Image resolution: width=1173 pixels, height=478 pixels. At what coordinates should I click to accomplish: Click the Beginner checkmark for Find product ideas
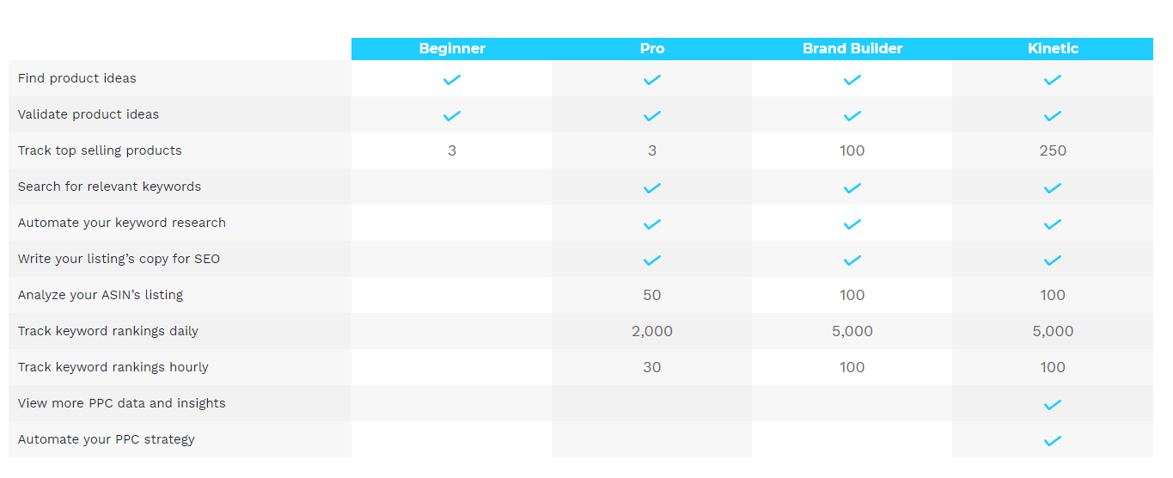coord(451,80)
